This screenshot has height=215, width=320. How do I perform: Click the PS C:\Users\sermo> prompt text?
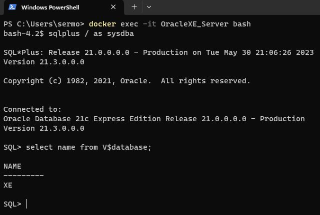(44, 24)
